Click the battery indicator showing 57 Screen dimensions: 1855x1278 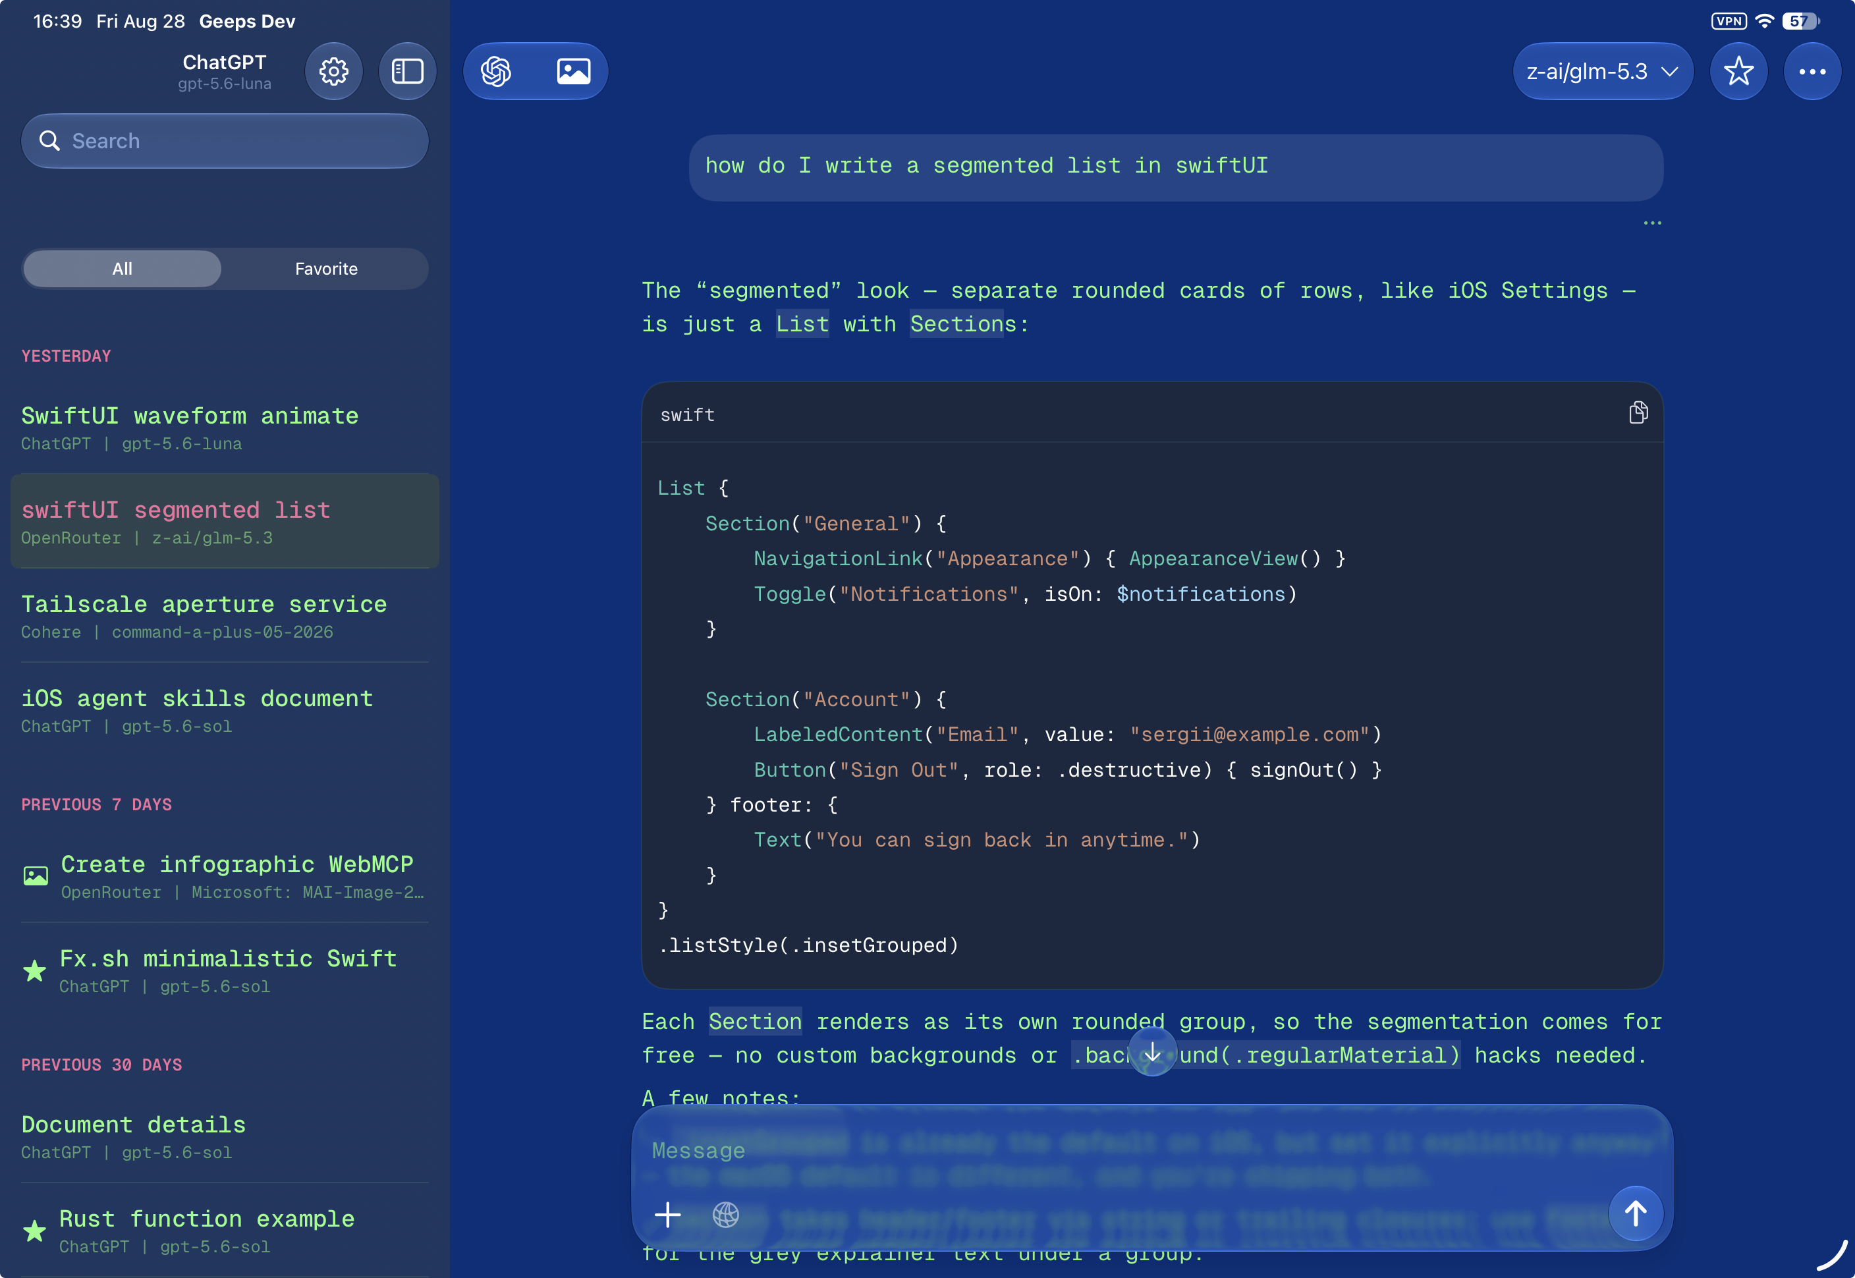click(1800, 21)
